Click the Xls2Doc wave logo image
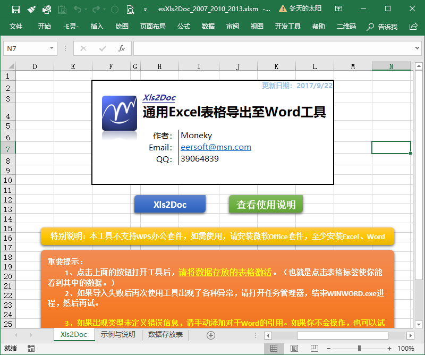The height and width of the screenshot is (355, 425). (x=119, y=113)
